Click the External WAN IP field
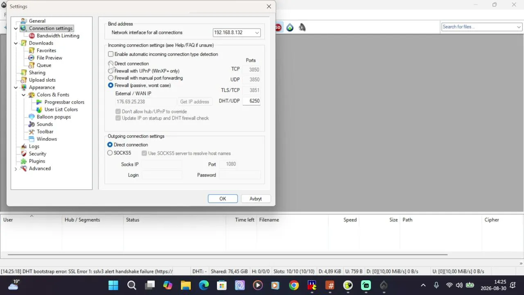Screen dimensions: 524x295 point(146,102)
